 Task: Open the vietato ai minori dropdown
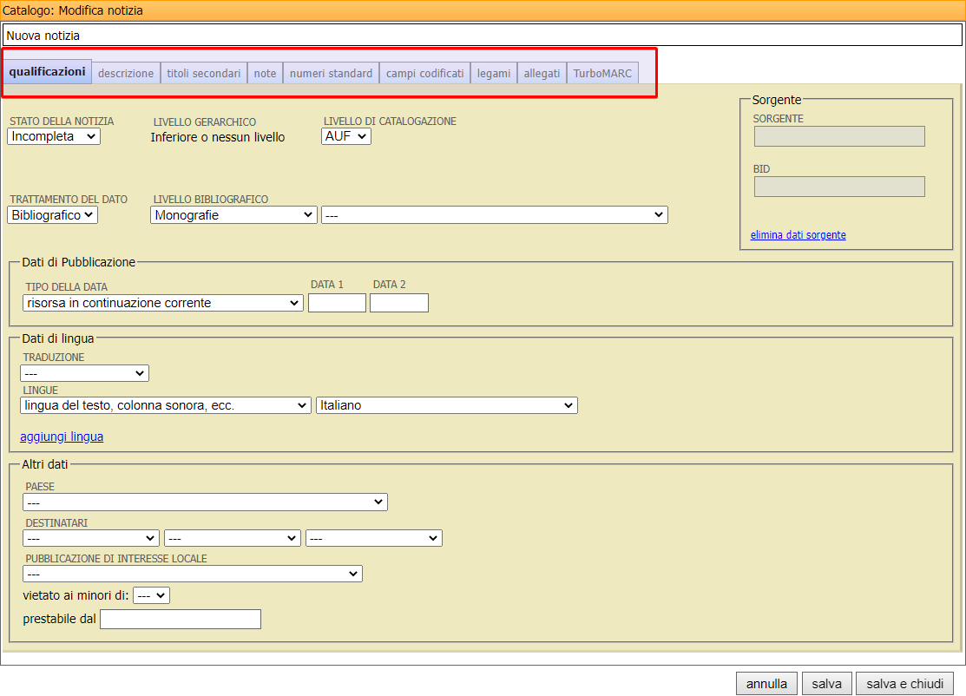click(x=152, y=595)
